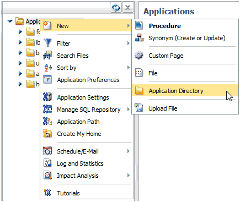Click the Custom Page gear icon
Image resolution: width=240 pixels, height=202 pixels.
pos(139,55)
